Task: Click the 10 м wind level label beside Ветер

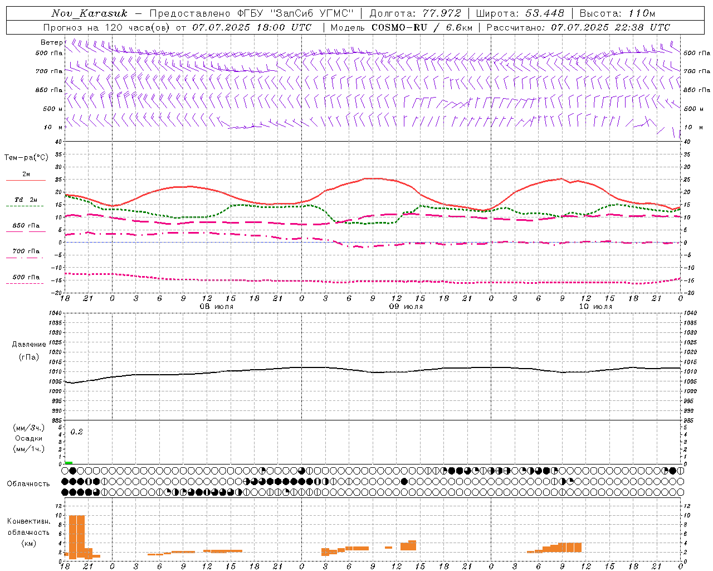Action: [53, 127]
